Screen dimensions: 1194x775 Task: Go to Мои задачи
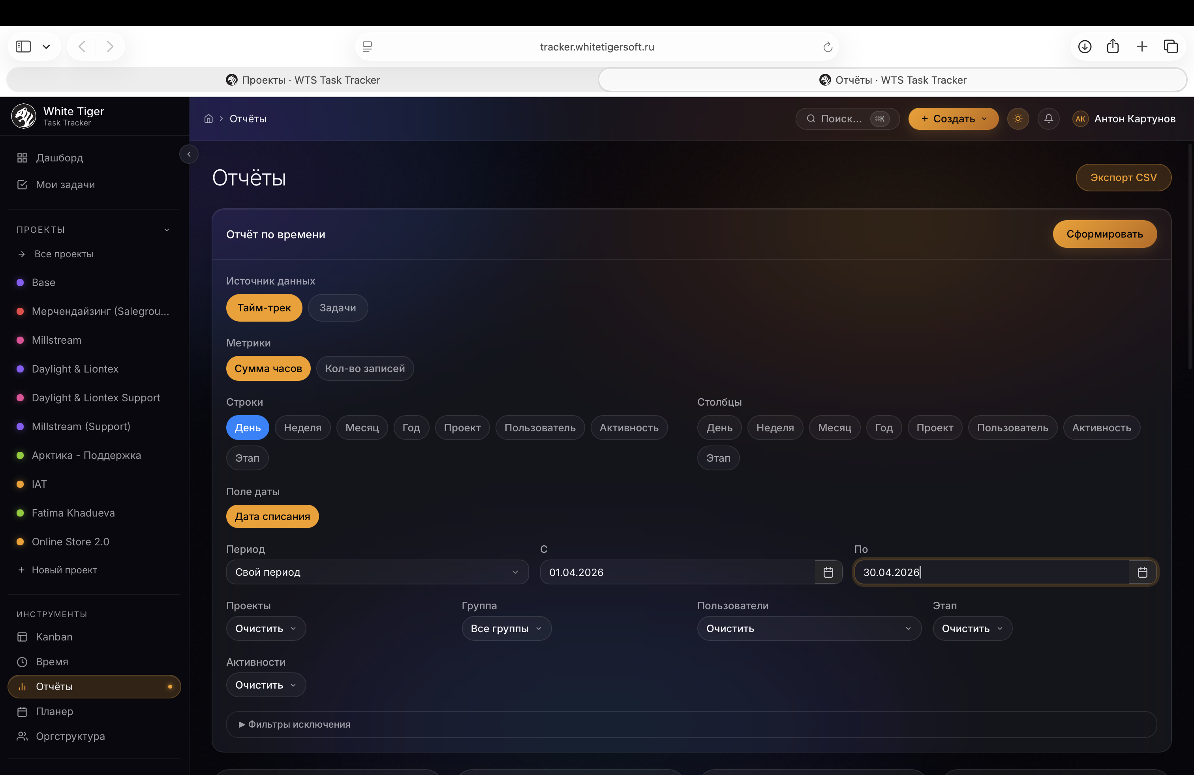(x=94, y=184)
